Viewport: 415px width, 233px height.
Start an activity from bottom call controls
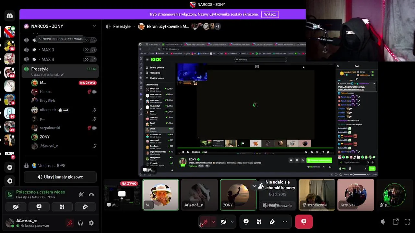click(x=259, y=222)
